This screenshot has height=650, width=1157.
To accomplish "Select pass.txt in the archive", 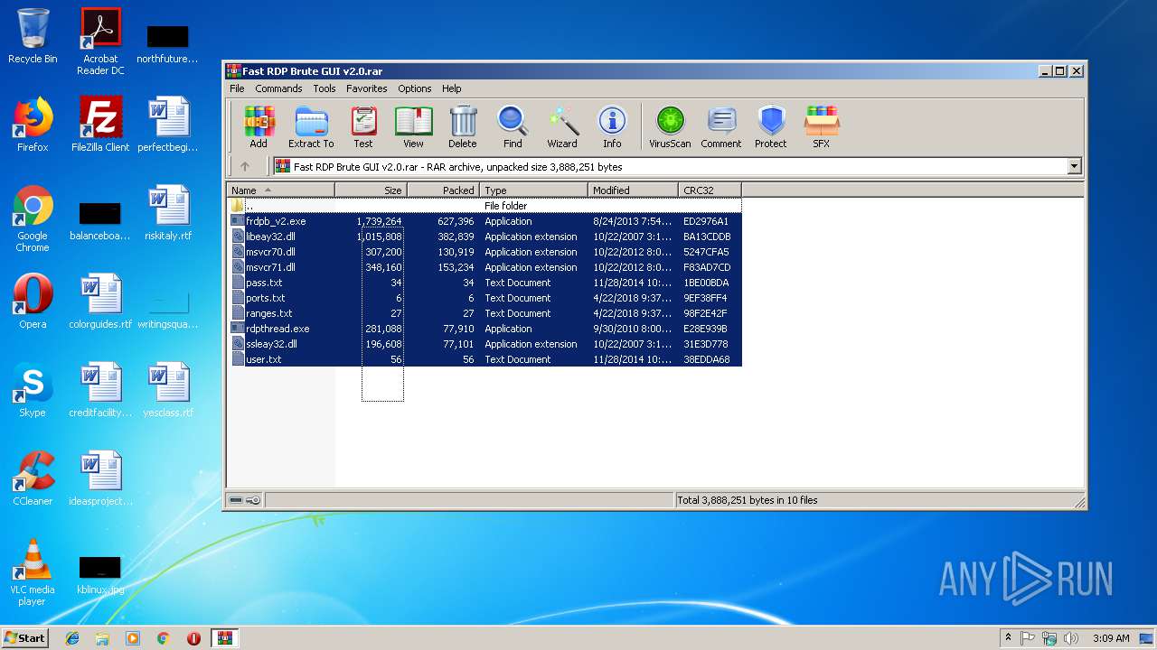I will pyautogui.click(x=484, y=283).
